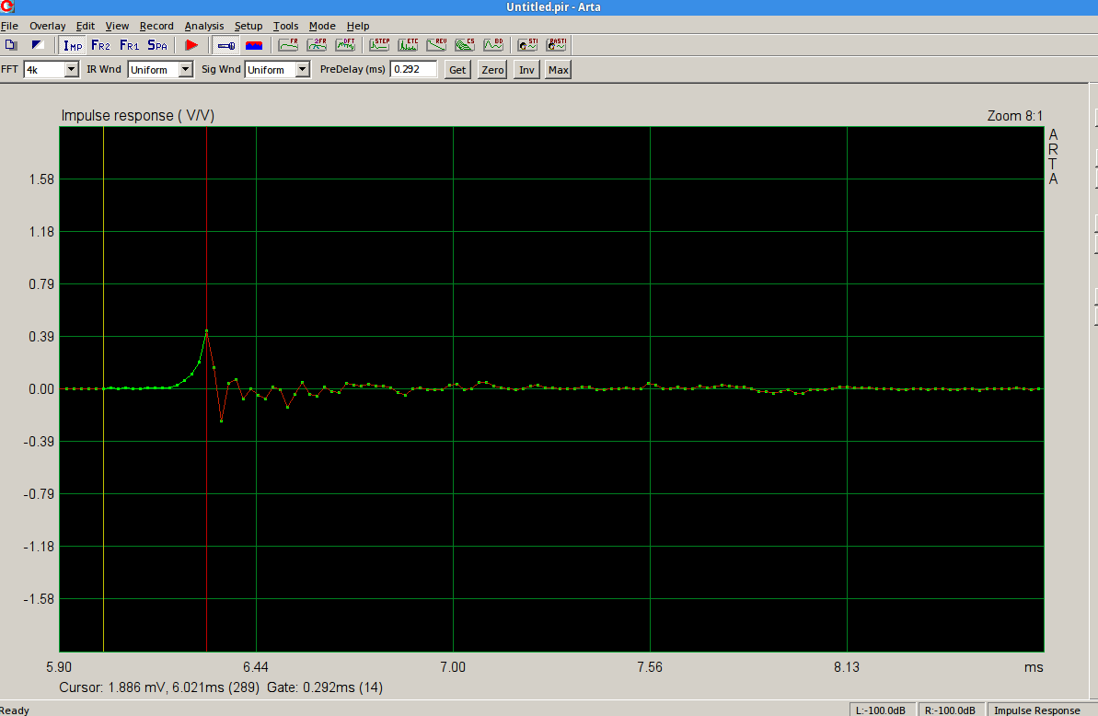Open the 2FR frequency response analysis
1098x716 pixels.
(317, 45)
